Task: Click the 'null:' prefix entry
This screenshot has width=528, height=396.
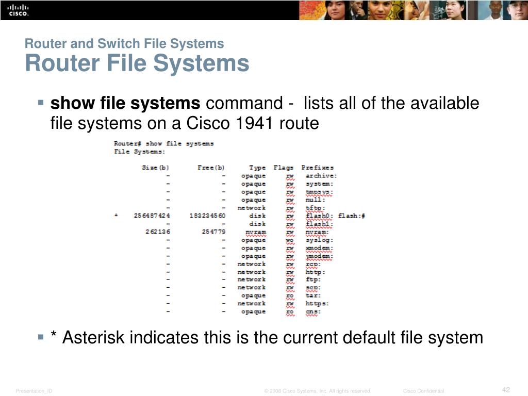Action: pyautogui.click(x=315, y=200)
